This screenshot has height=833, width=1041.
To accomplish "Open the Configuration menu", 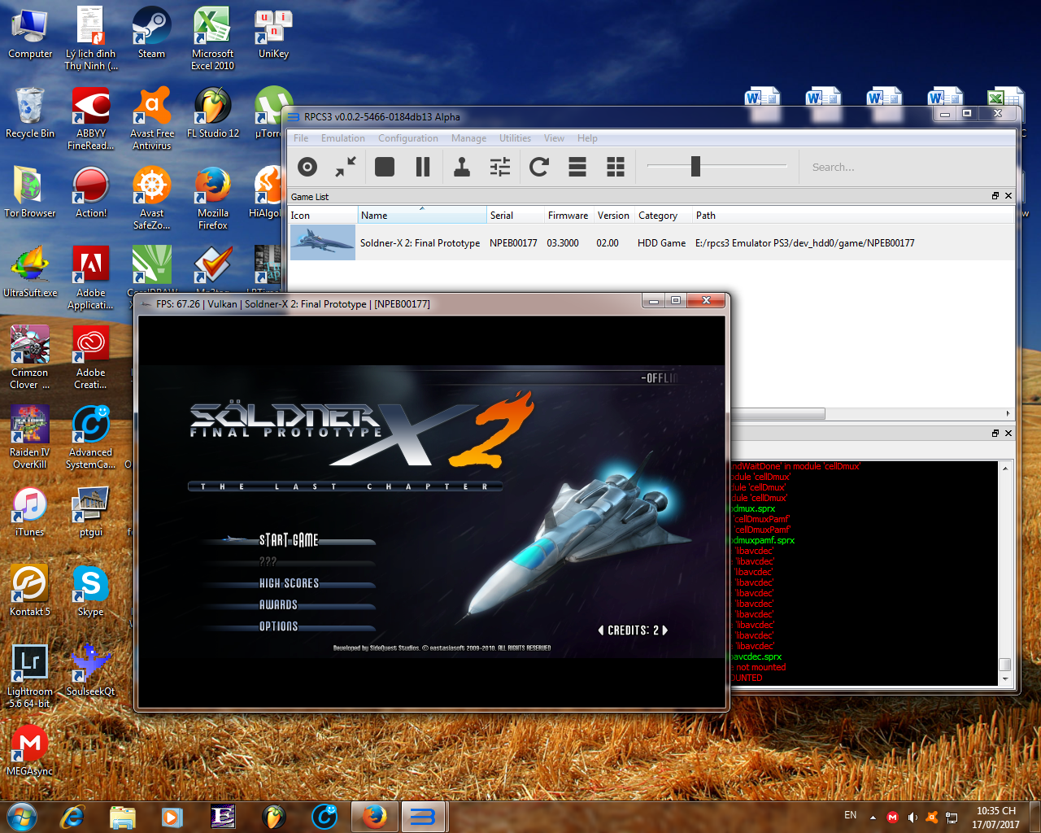I will click(407, 138).
